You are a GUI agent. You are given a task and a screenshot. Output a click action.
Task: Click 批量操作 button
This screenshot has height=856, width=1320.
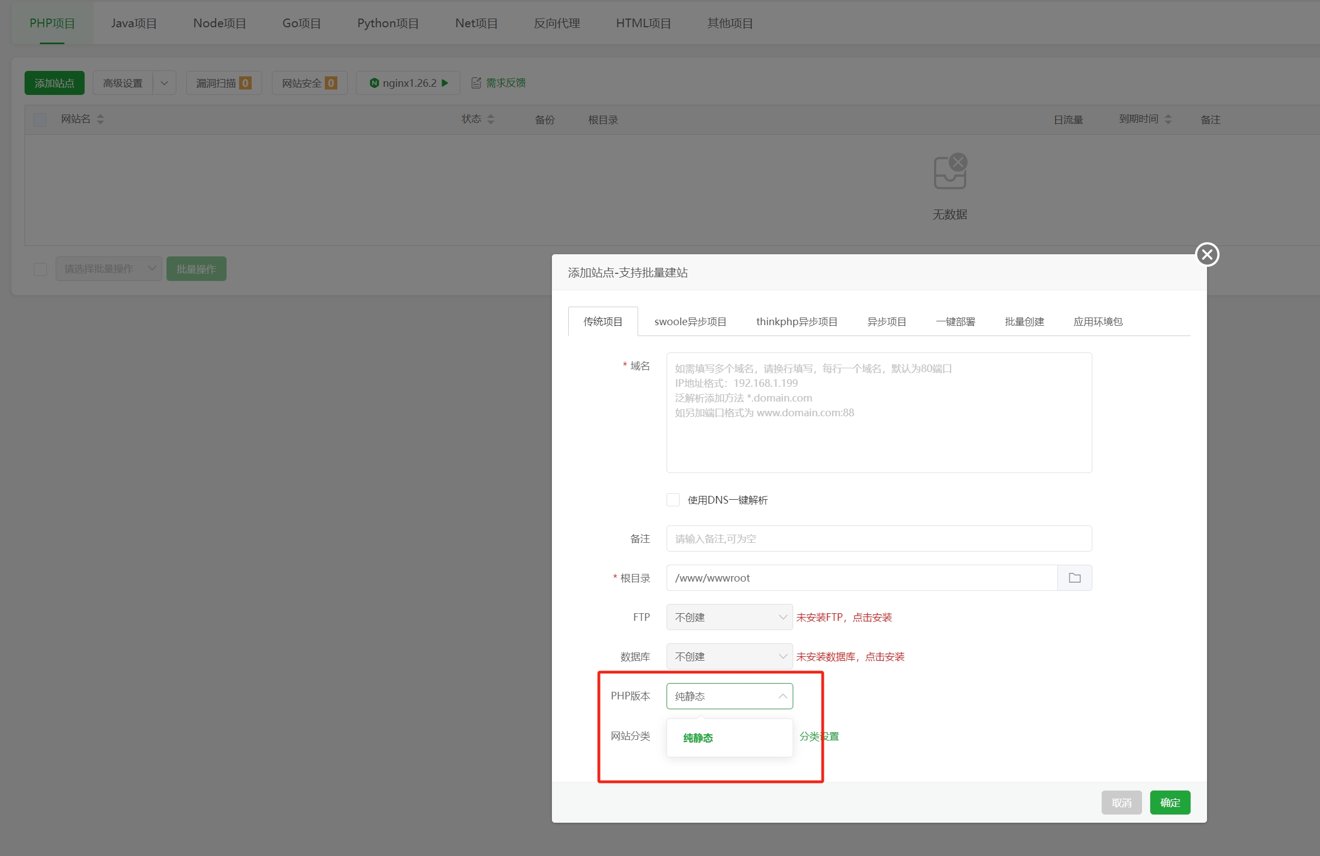click(197, 269)
